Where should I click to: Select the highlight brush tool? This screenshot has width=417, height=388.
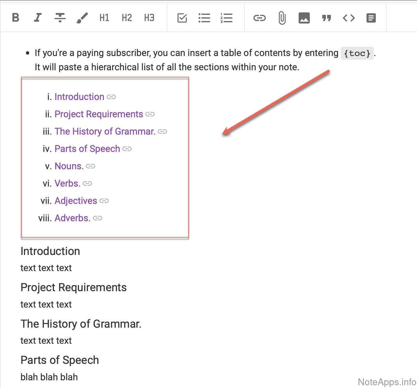82,18
